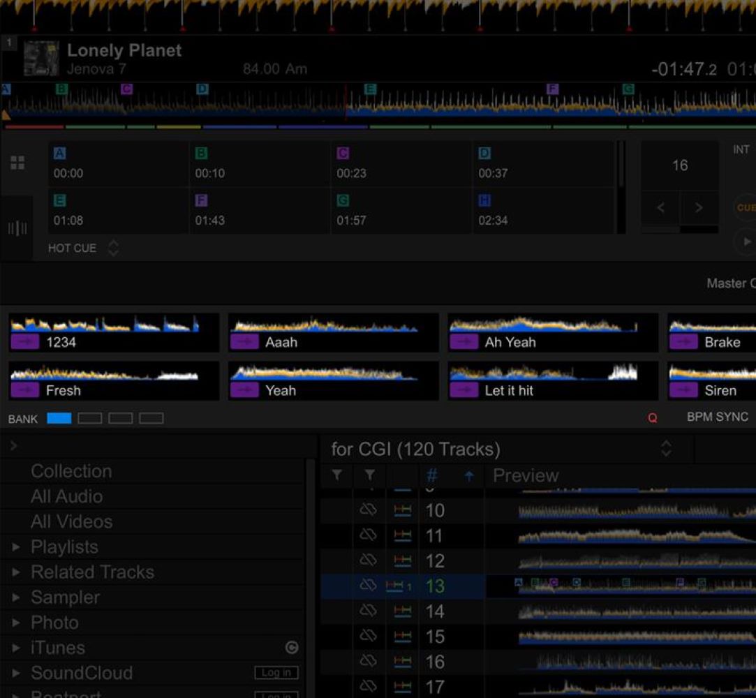Viewport: 756px width, 698px height.
Task: Click the filter funnel icon above the track list
Action: point(337,475)
